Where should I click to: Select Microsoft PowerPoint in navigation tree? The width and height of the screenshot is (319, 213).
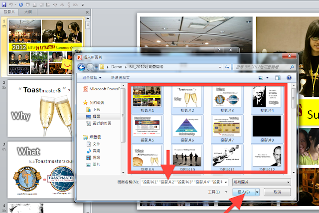tap(102, 89)
